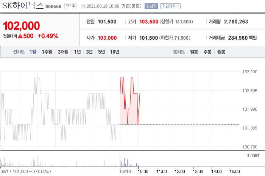Click the 13:00 time axis label

pyautogui.click(x=198, y=171)
